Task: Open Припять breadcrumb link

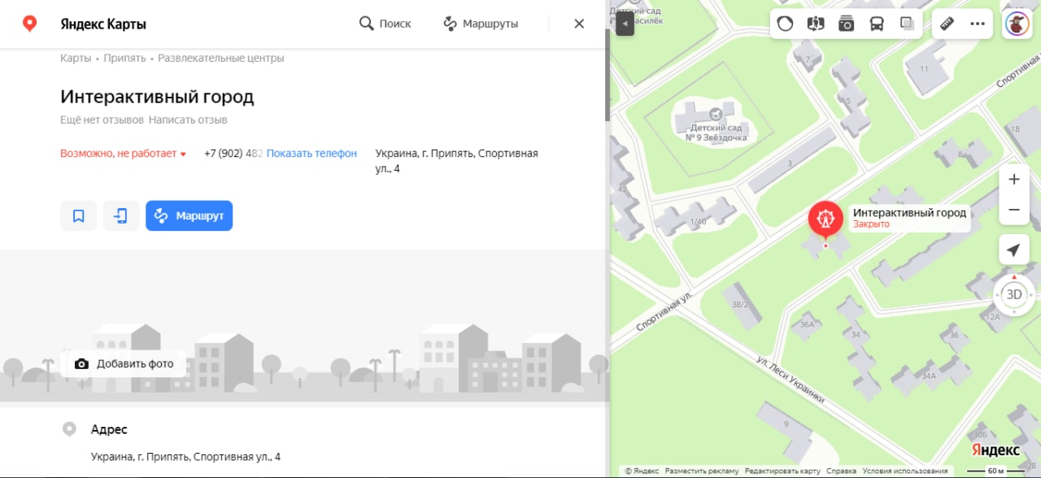Action: [x=124, y=59]
